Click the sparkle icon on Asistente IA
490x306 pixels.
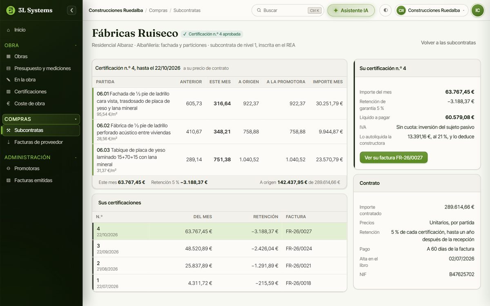tap(336, 10)
